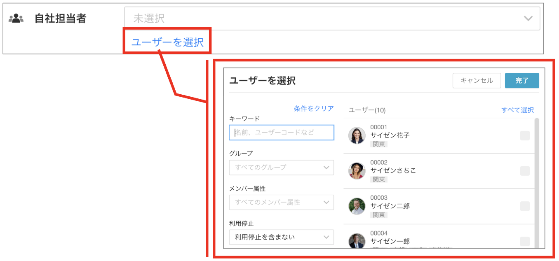Click the ユーザー(10) count heading
Screen dimensions: 559x261
coord(367,110)
